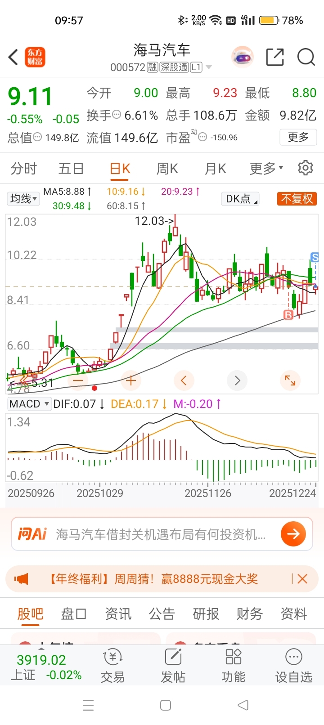Tap the S sell marker on chart

point(315,257)
